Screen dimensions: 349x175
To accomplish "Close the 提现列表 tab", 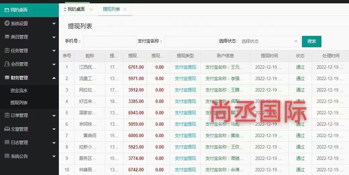I will tap(125, 9).
